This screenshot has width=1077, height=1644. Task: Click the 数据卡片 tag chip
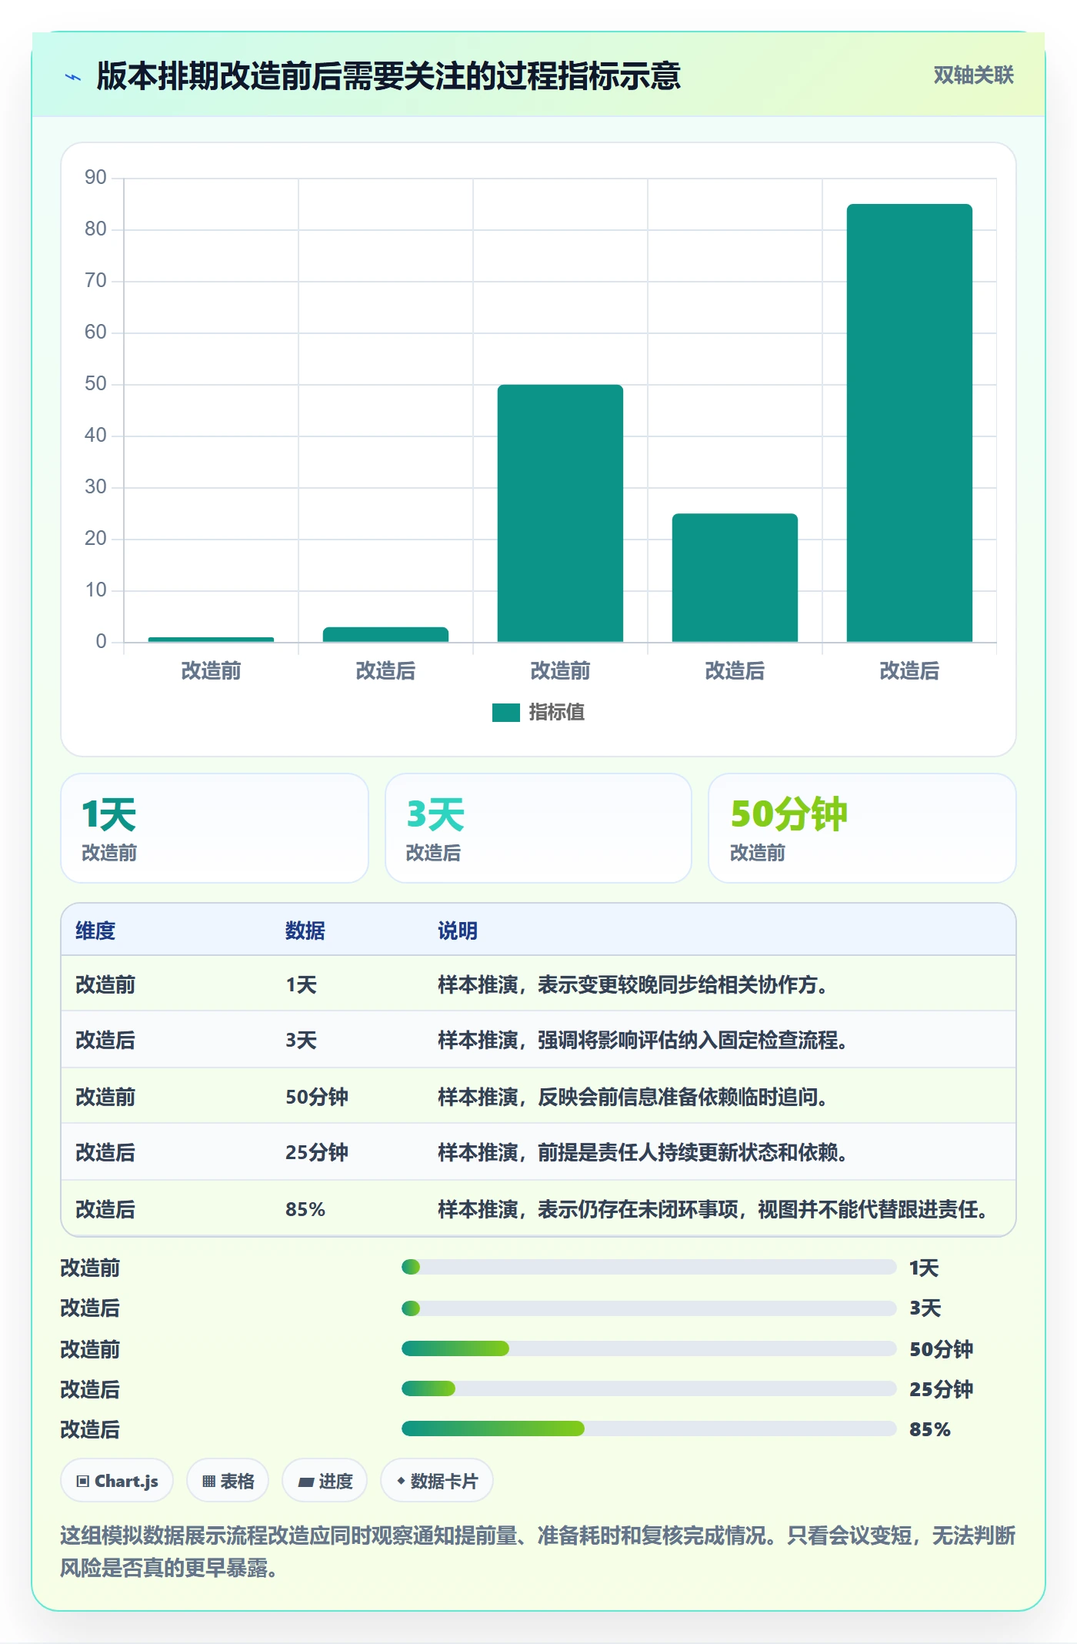[437, 1481]
